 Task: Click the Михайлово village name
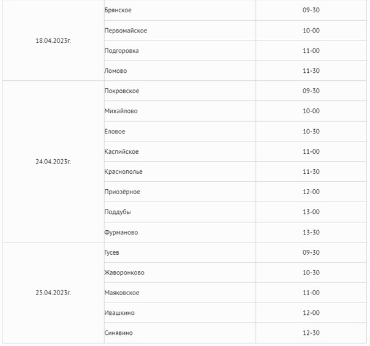tap(121, 111)
